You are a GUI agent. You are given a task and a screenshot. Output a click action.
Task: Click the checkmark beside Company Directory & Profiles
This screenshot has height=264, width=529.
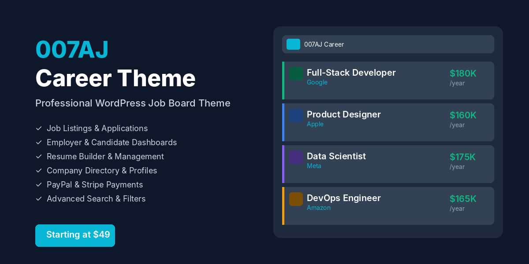pos(39,171)
